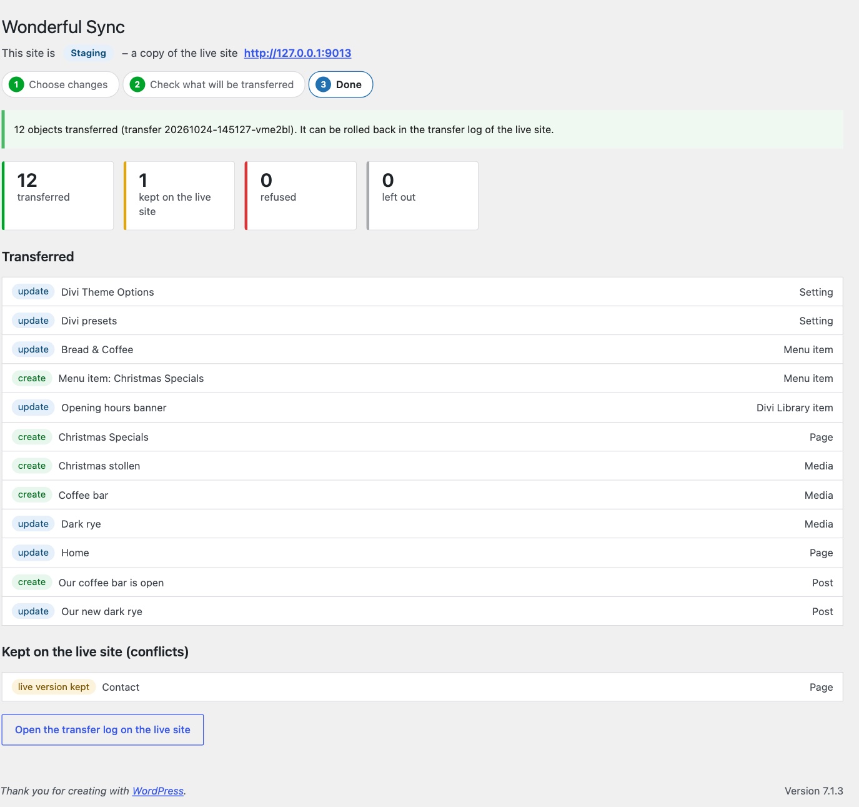
Task: Click the create badge beside Our coffee bar is open
Action: [32, 582]
